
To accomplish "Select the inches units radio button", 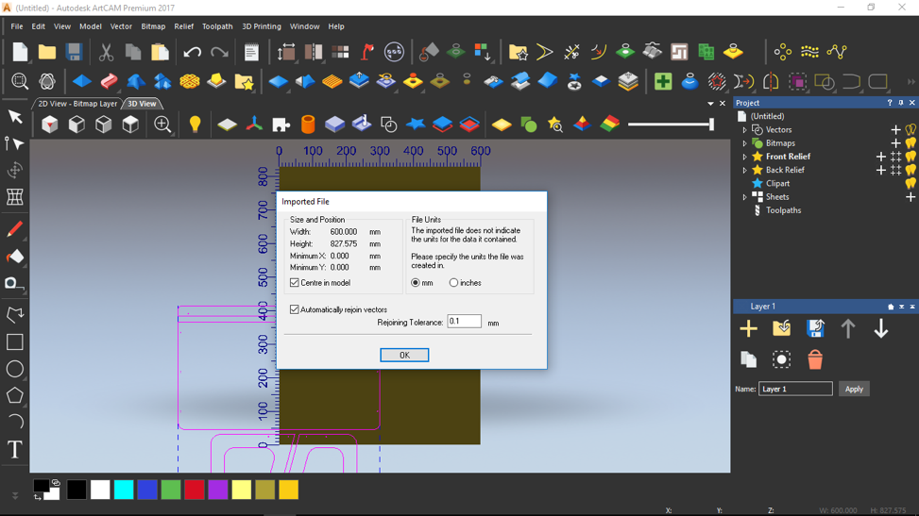I will click(x=453, y=283).
